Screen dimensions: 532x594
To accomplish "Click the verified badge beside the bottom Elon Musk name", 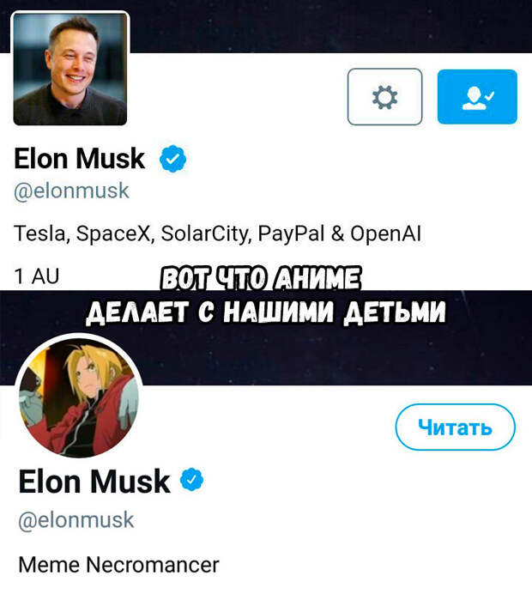I will [191, 480].
